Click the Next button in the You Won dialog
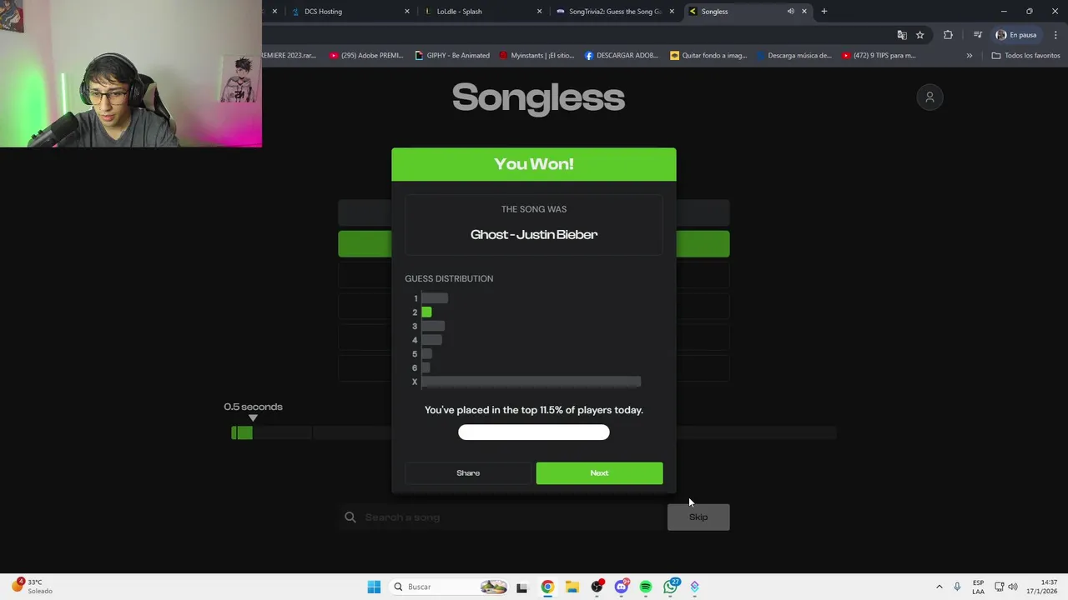 [x=599, y=473]
